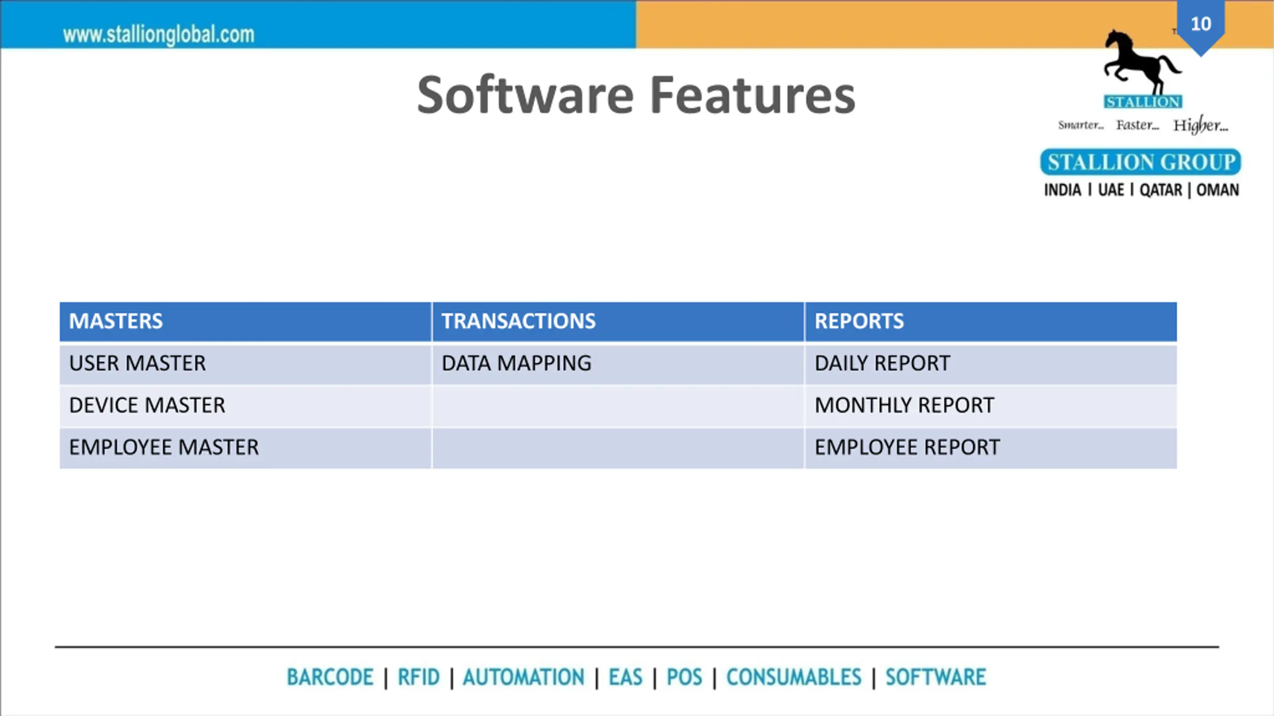This screenshot has height=716, width=1274.
Task: Select the DEVICE MASTER cell
Action: pyautogui.click(x=245, y=406)
